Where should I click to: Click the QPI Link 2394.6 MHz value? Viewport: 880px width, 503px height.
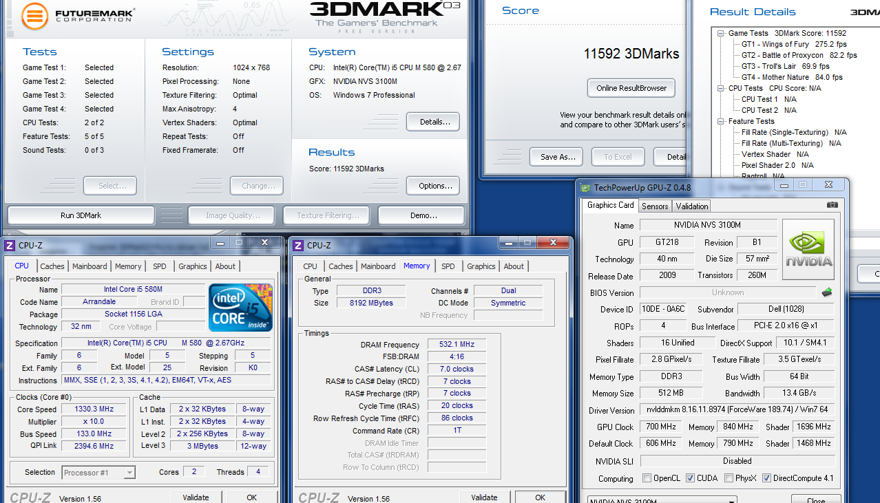pyautogui.click(x=94, y=446)
